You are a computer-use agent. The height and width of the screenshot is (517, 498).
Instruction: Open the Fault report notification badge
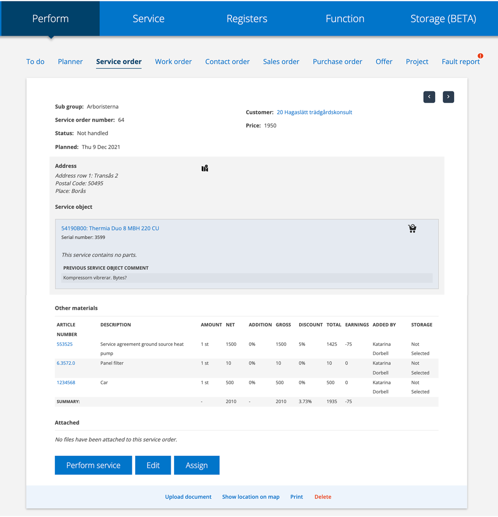click(x=480, y=55)
